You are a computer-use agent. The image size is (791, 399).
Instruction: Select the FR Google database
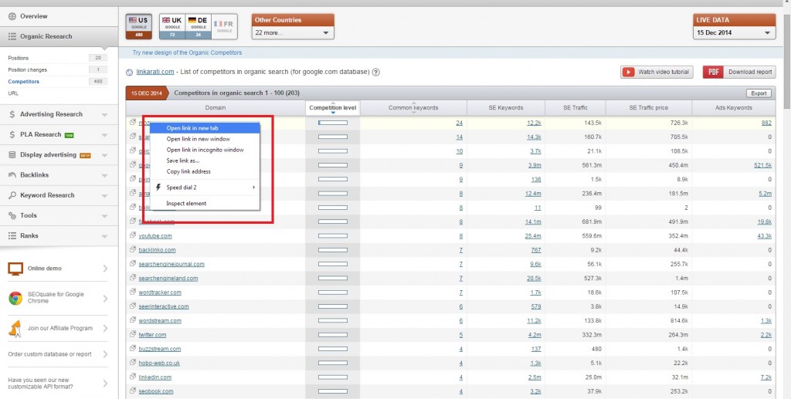pos(225,27)
